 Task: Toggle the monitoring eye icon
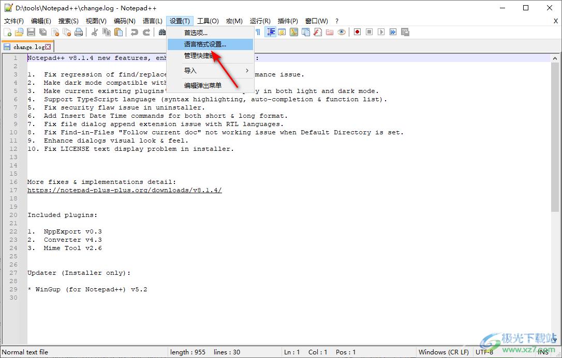click(342, 32)
